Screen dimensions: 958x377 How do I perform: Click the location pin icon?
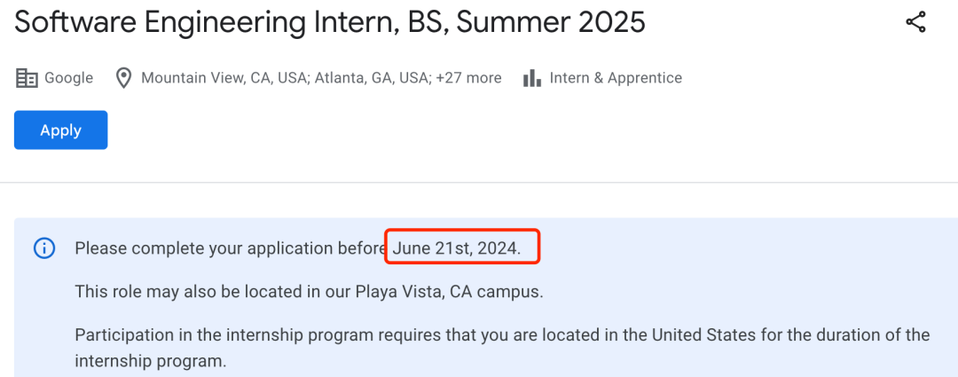coord(124,78)
